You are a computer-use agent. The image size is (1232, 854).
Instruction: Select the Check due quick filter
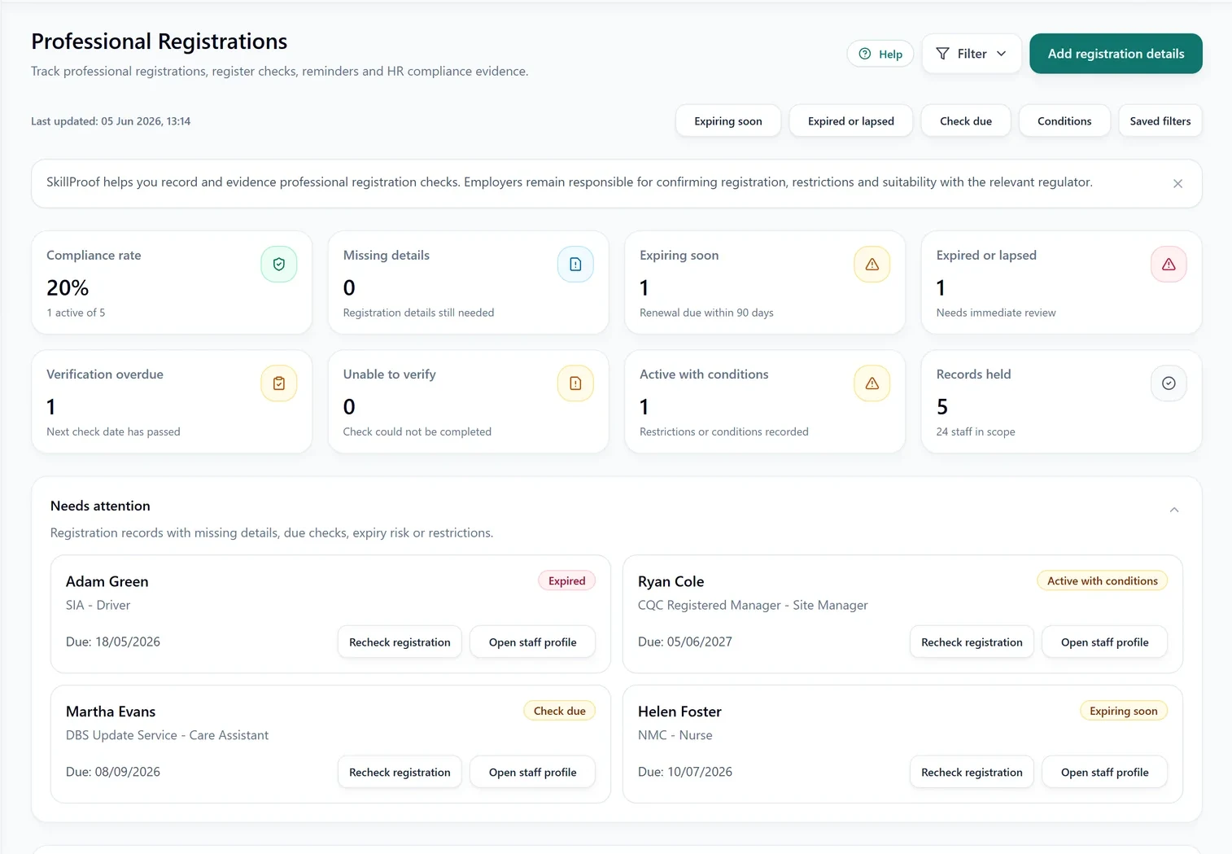click(966, 121)
